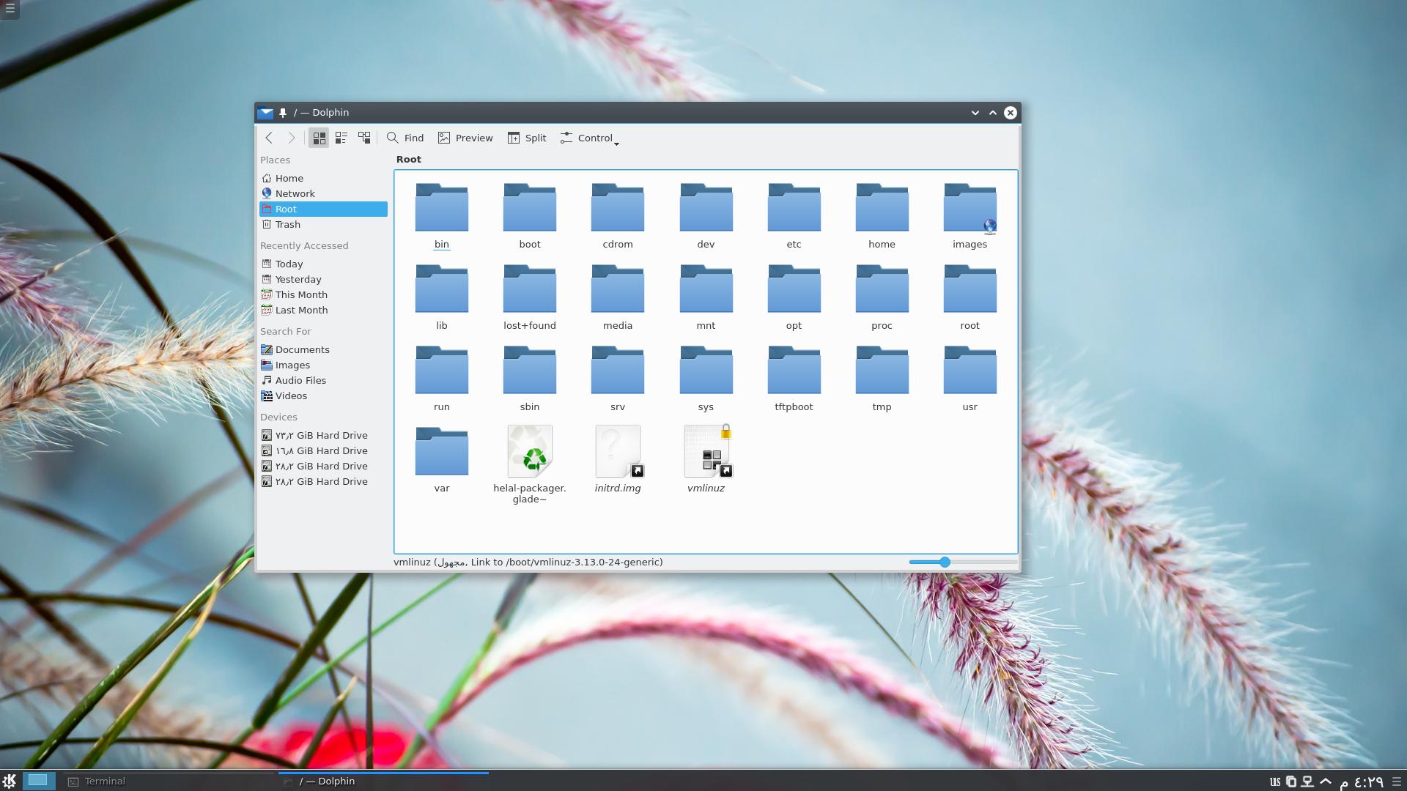Select the Find tool in the toolbar

[405, 138]
